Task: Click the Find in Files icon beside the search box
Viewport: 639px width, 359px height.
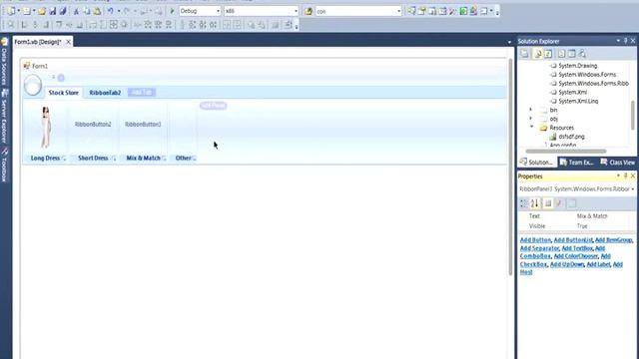Action: 309,11
